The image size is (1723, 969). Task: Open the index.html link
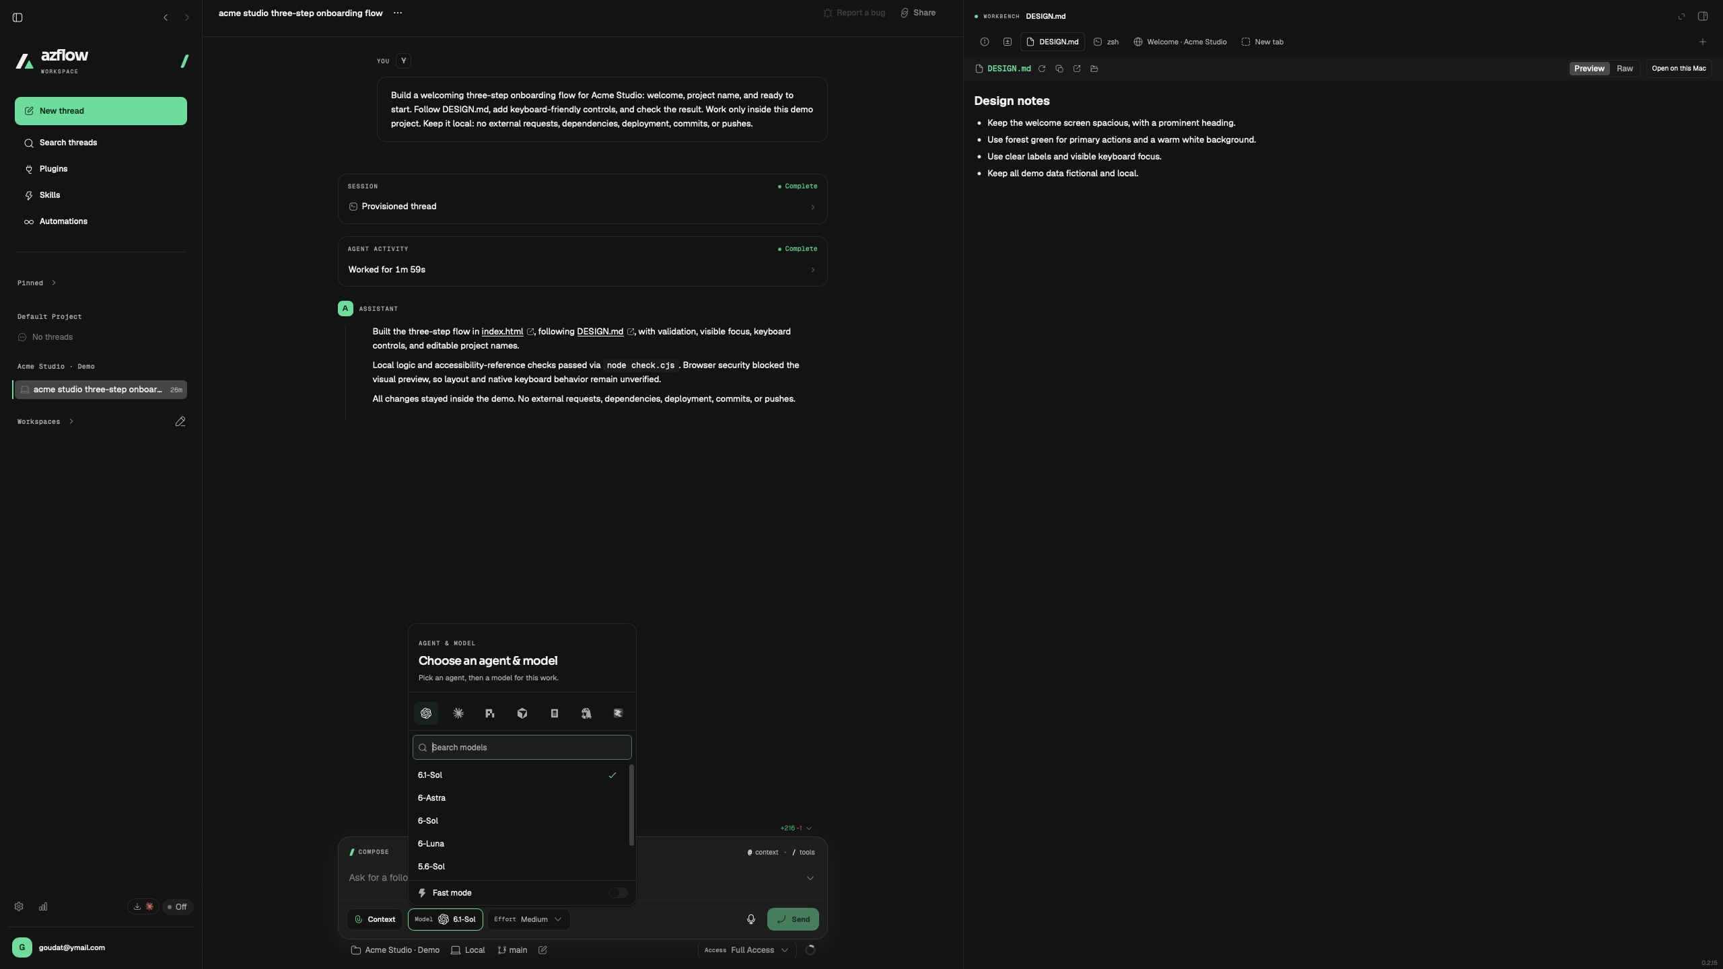coord(502,332)
